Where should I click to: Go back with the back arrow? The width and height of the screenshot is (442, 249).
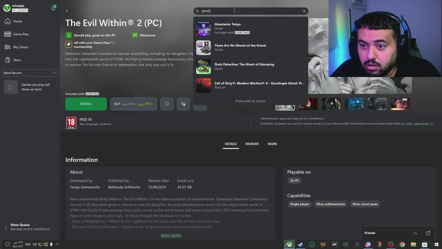67,11
